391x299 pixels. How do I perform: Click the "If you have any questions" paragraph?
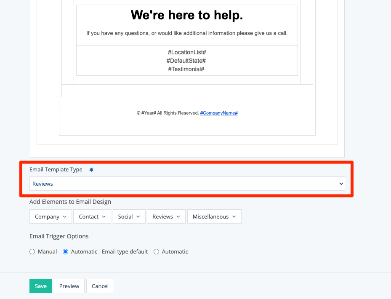pos(187,33)
